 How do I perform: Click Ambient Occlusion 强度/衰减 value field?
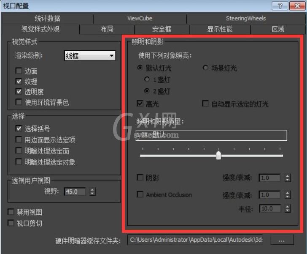point(269,195)
